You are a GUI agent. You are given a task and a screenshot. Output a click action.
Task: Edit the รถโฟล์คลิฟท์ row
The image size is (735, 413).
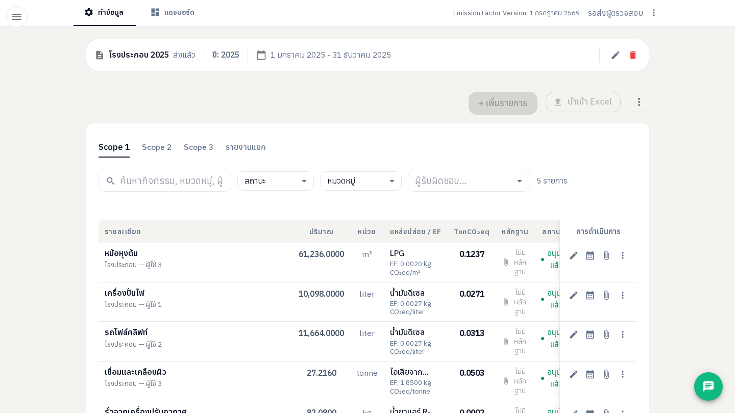[x=574, y=334]
